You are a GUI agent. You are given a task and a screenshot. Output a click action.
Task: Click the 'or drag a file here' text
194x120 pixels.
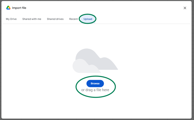(95, 90)
